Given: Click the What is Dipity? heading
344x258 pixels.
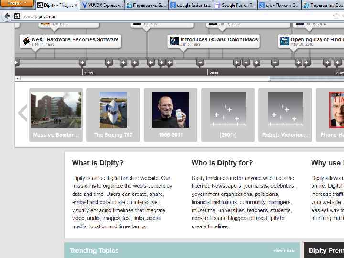Looking at the screenshot, I should (97, 163).
